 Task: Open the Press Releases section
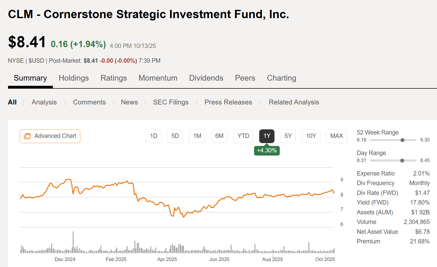point(228,102)
